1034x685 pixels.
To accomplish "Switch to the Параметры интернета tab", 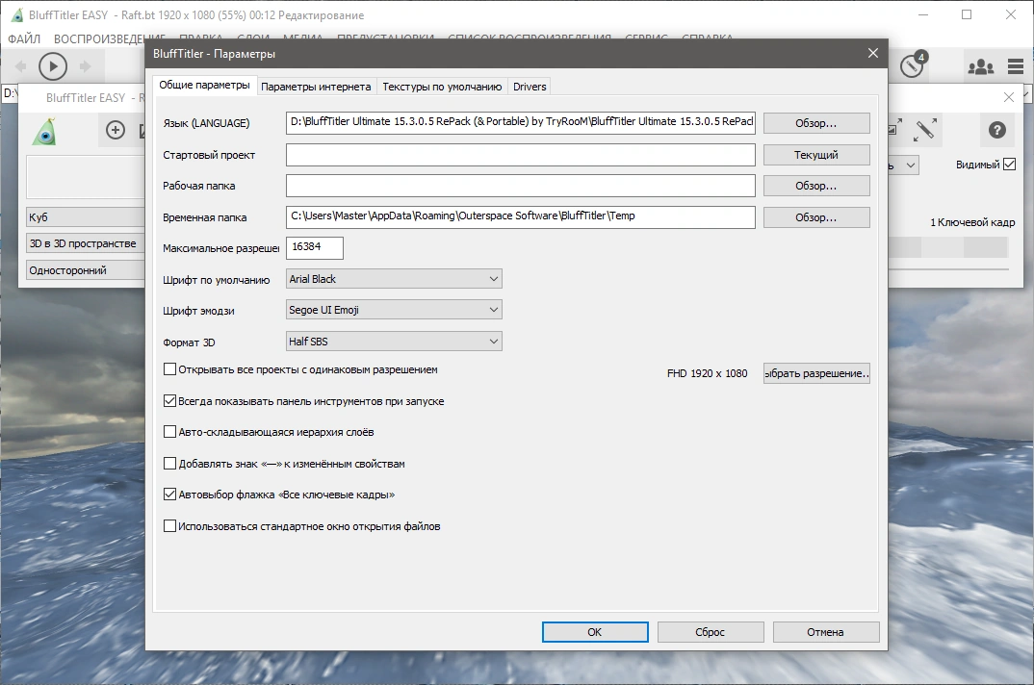I will (316, 87).
